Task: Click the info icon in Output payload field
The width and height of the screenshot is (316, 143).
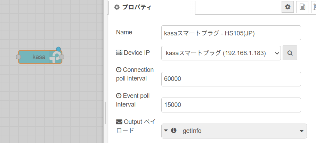Action: pos(173,131)
